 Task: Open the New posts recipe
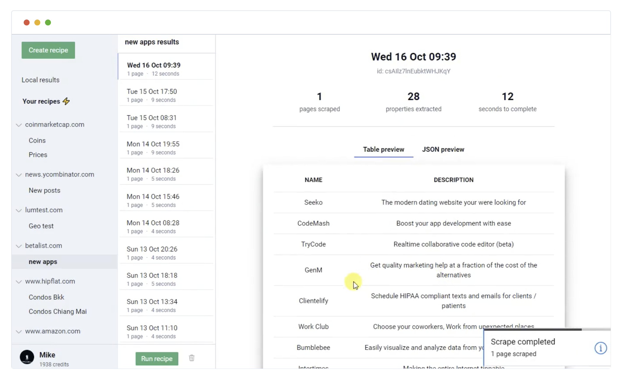click(x=44, y=190)
